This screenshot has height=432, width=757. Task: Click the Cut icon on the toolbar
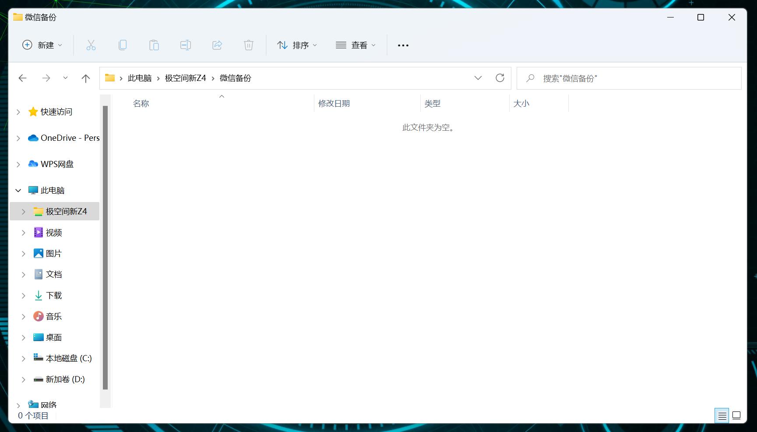pyautogui.click(x=91, y=45)
